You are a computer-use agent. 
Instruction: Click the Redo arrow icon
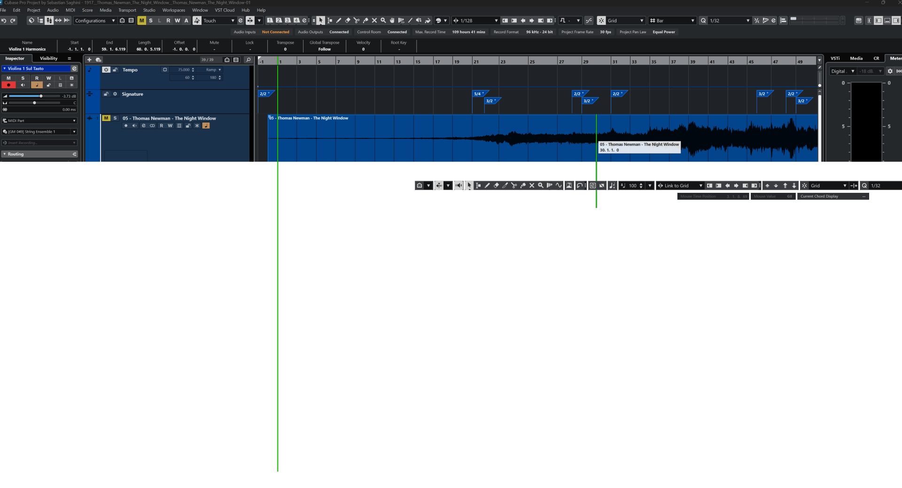(13, 21)
